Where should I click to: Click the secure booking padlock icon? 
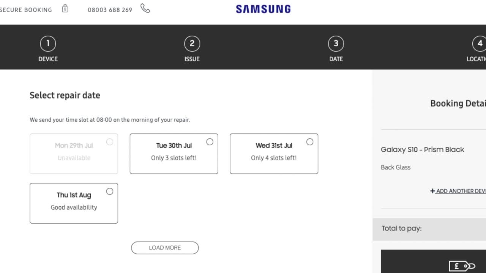pyautogui.click(x=65, y=8)
